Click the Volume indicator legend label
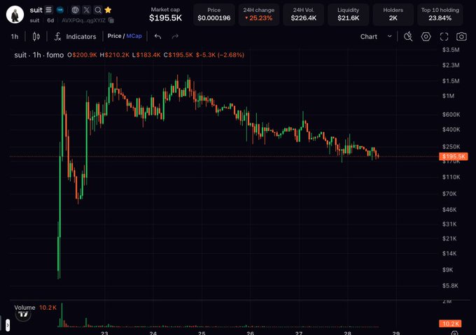Screen dimensions: 476x335 click(24, 308)
